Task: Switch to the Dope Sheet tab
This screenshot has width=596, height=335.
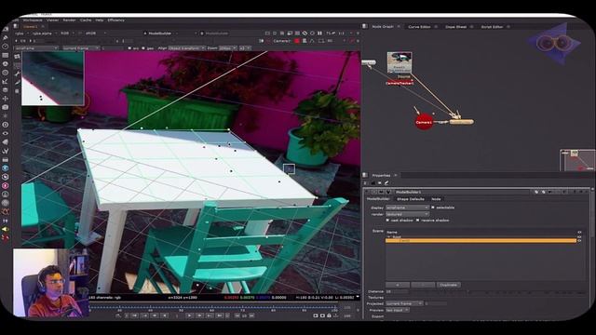Action: point(455,27)
